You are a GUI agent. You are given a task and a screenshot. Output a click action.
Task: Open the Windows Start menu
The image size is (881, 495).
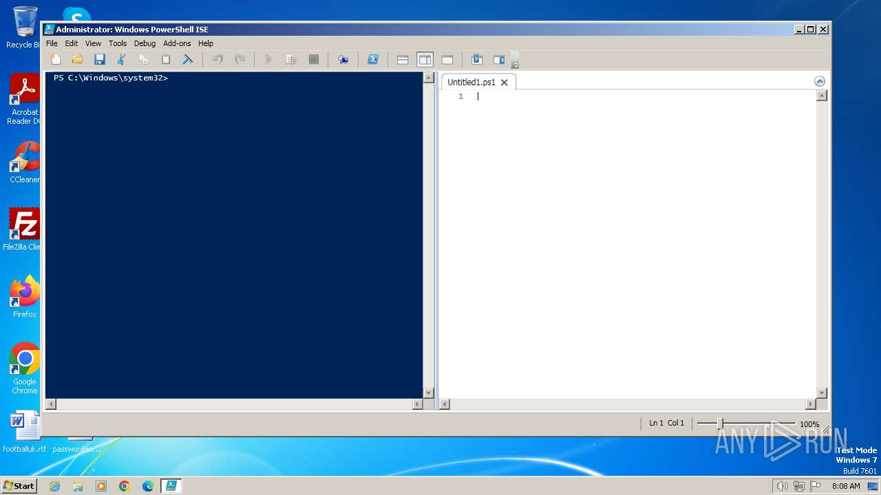[x=19, y=485]
